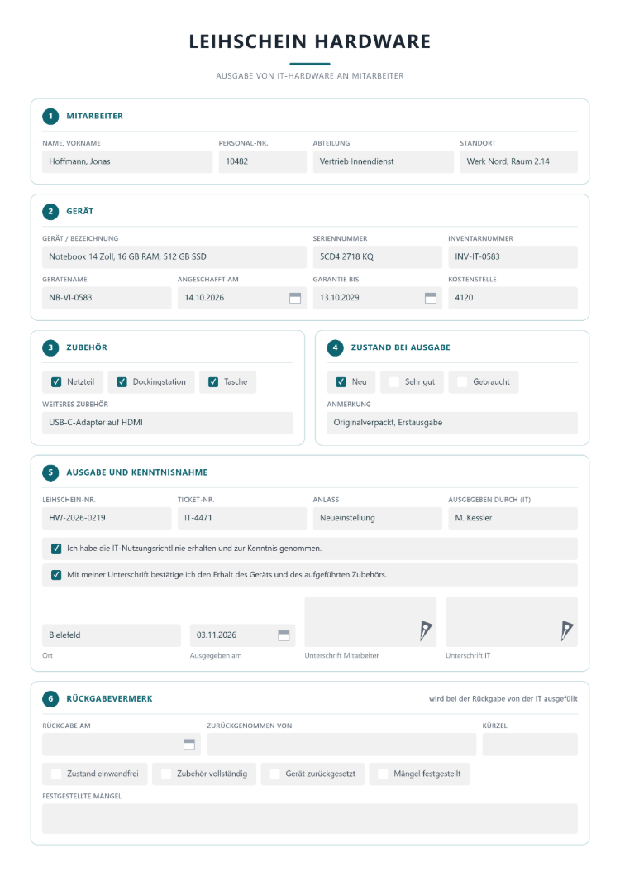Click the Weiteres Zubehör field USB-C-Adapter auf HDMI
The height and width of the screenshot is (877, 620).
[x=167, y=424]
